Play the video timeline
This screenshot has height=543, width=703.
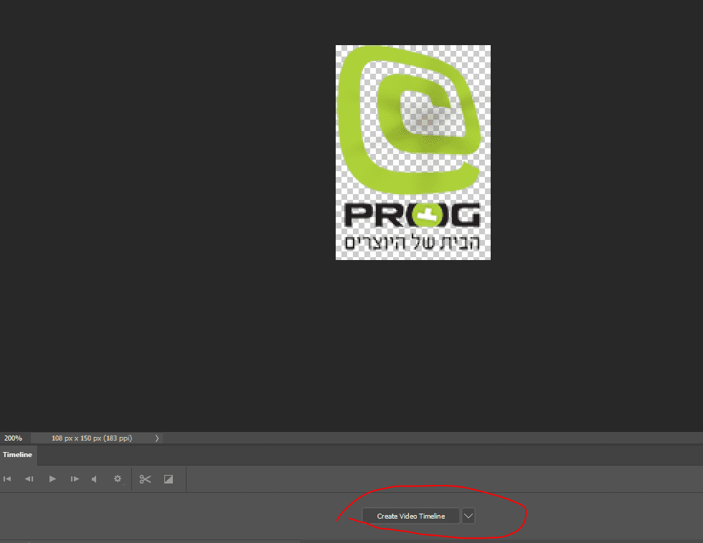pyautogui.click(x=52, y=479)
